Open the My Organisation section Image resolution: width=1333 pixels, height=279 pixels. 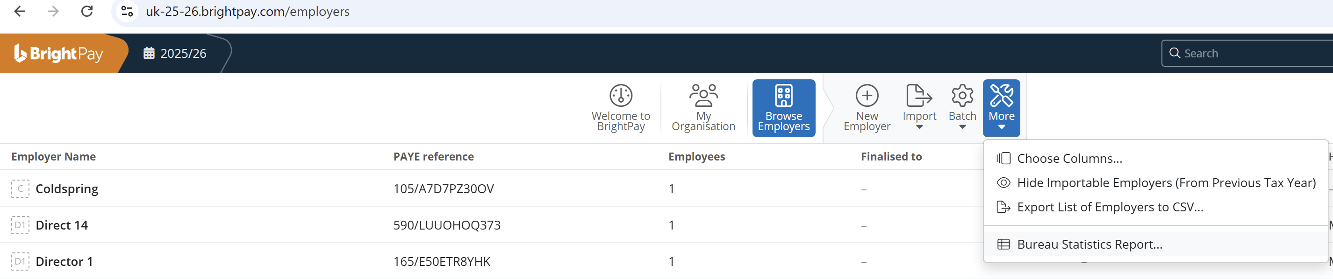pos(703,108)
